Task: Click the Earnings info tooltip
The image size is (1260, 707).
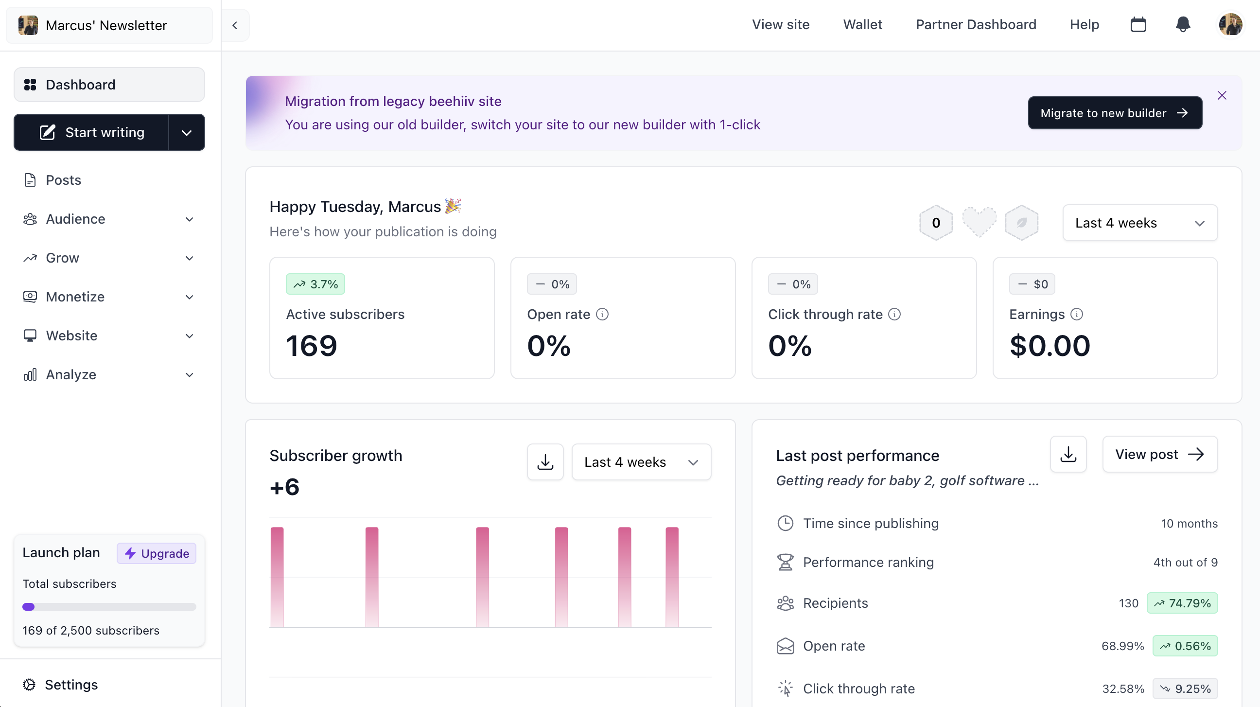Action: click(x=1078, y=314)
